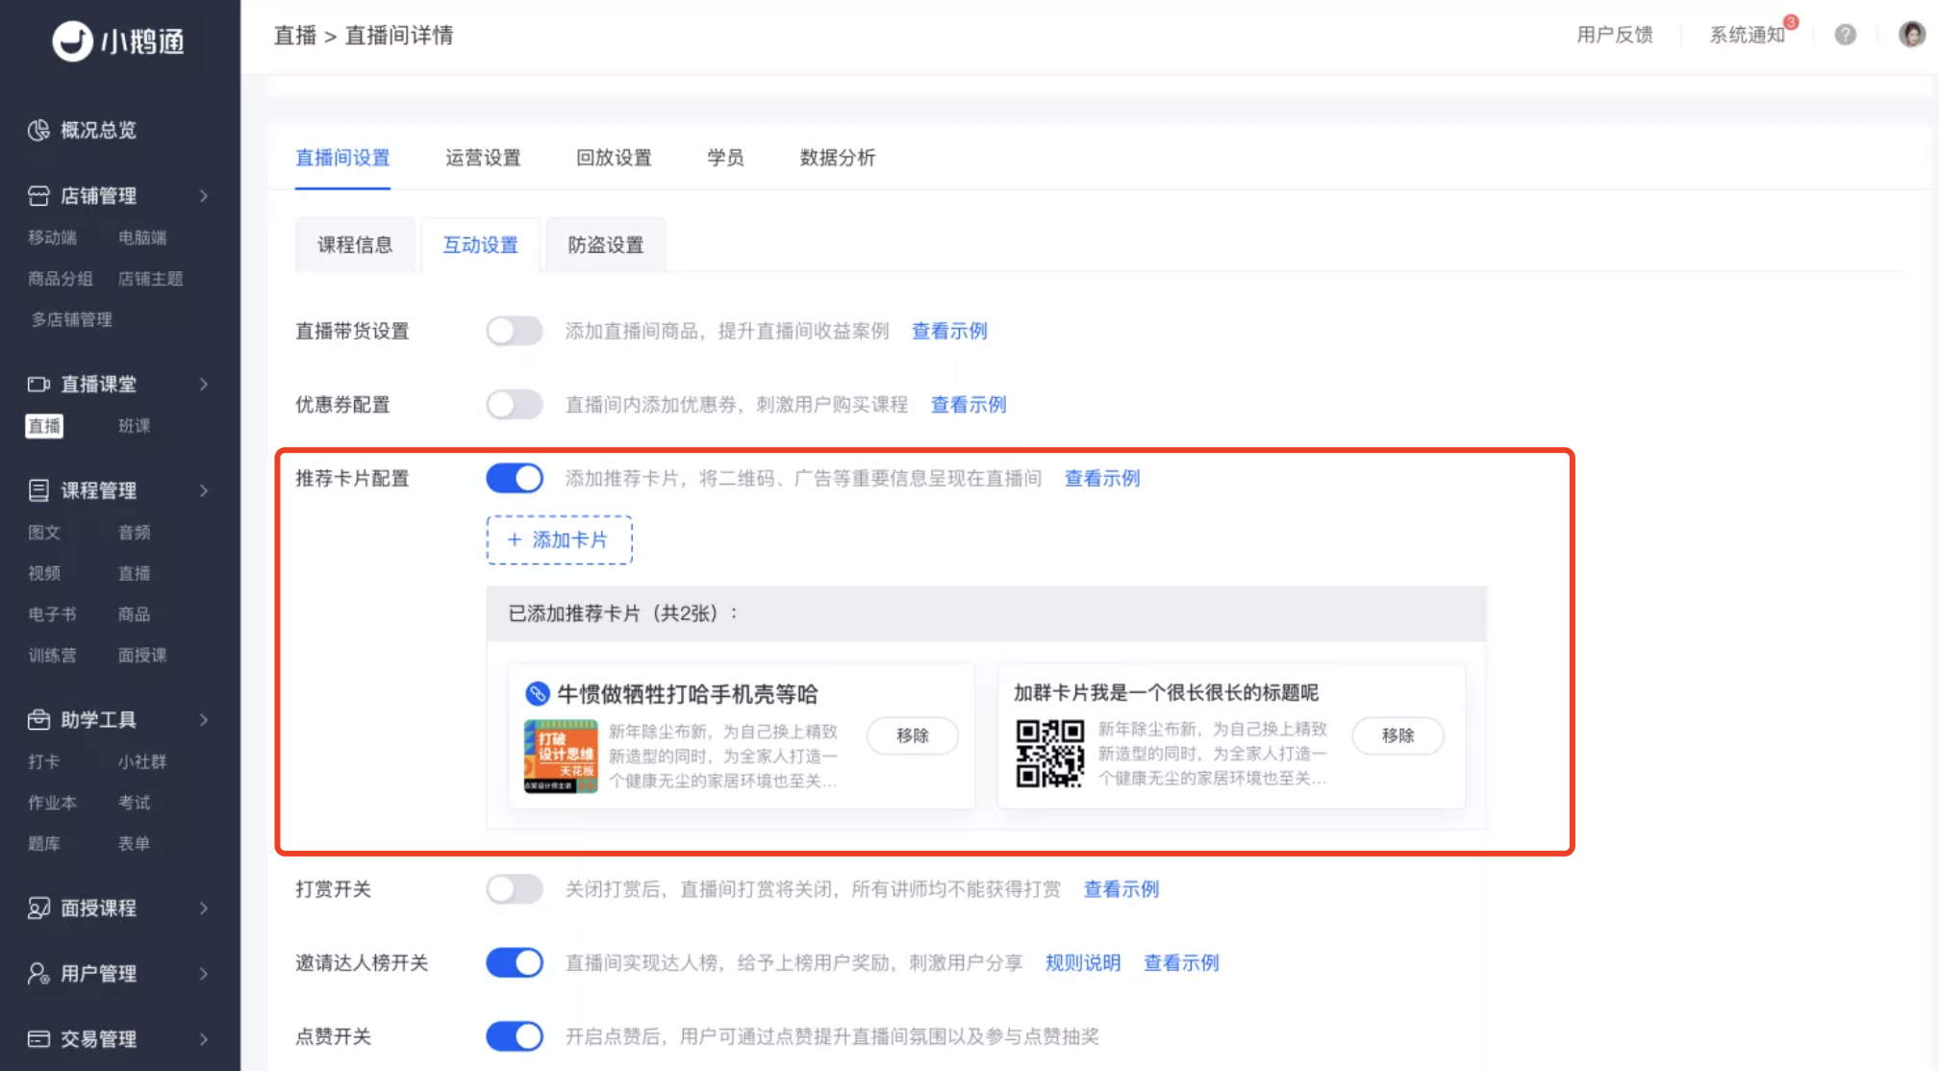Switch to the 直播间设置 tab
Screen dimensions: 1939x1071
[342, 158]
